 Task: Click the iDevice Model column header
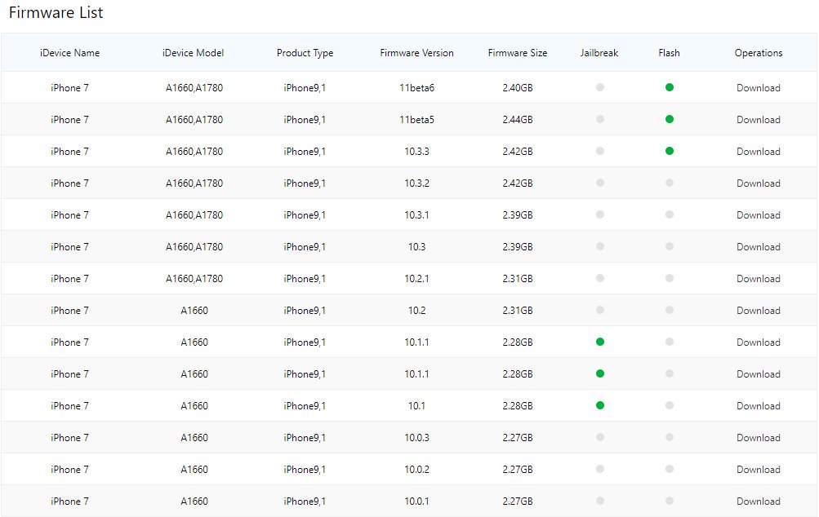(x=194, y=53)
